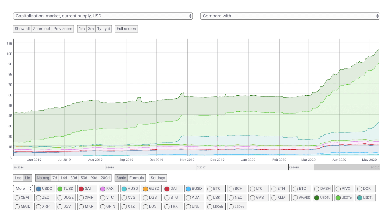Open the 'Compare with...' dropdown
This screenshot has width=392, height=218.
coord(290,16)
